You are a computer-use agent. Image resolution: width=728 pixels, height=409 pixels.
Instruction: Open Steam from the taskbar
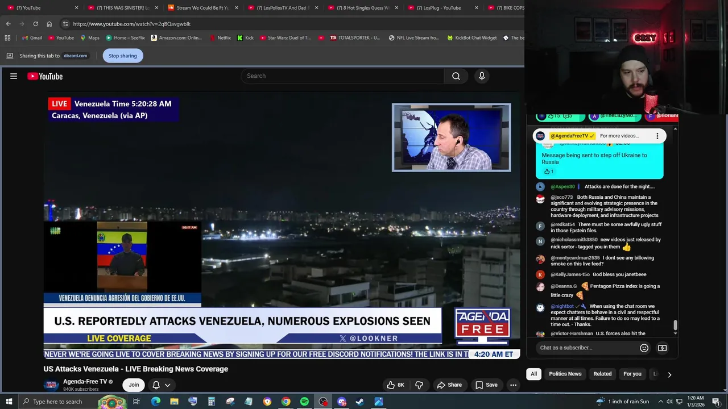(x=360, y=402)
